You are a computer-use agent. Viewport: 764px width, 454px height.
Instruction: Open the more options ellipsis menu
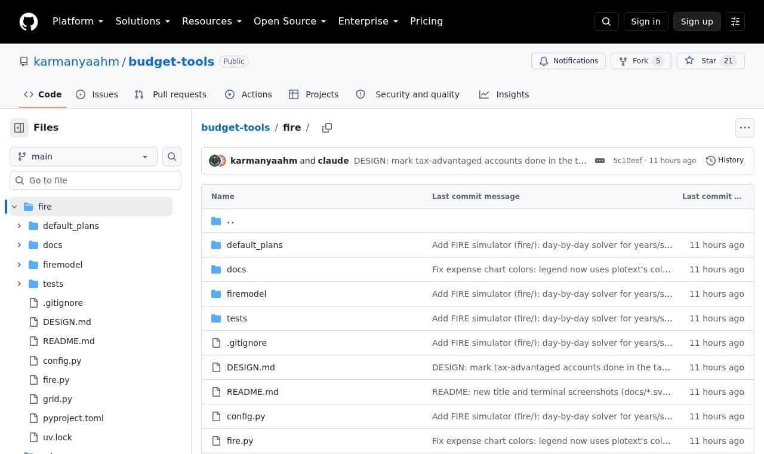(745, 128)
